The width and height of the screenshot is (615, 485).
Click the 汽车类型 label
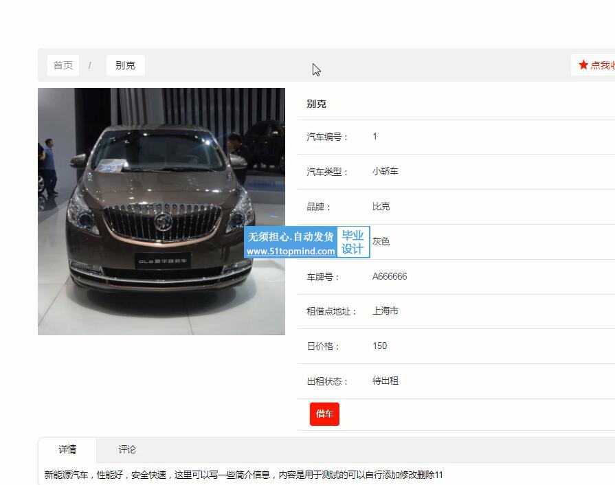tap(327, 172)
